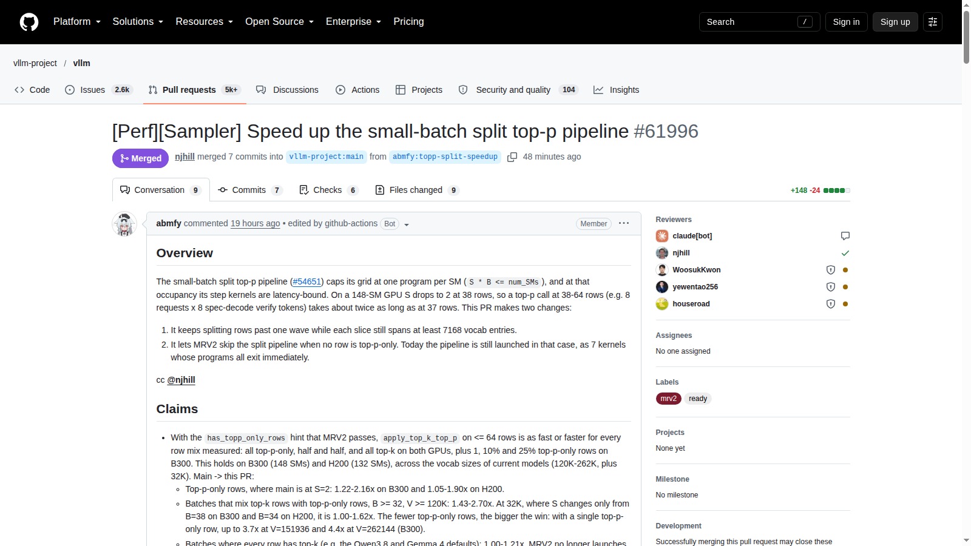
Task: Expand the Platform menu
Action: [x=77, y=22]
